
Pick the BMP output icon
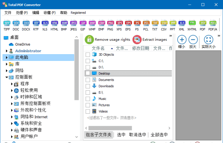[x=64, y=23]
